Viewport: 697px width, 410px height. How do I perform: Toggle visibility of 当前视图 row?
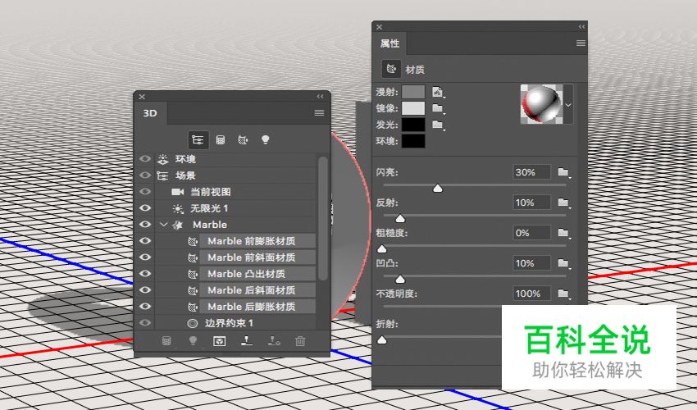click(x=145, y=192)
